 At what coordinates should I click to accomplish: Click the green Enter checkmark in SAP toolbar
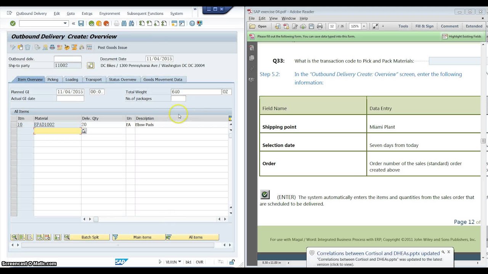[13, 24]
